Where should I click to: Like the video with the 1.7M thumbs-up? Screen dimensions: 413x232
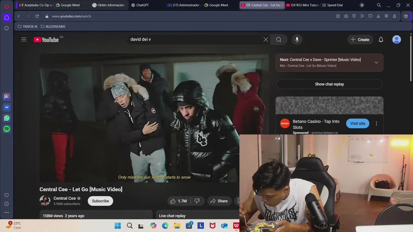click(x=178, y=201)
